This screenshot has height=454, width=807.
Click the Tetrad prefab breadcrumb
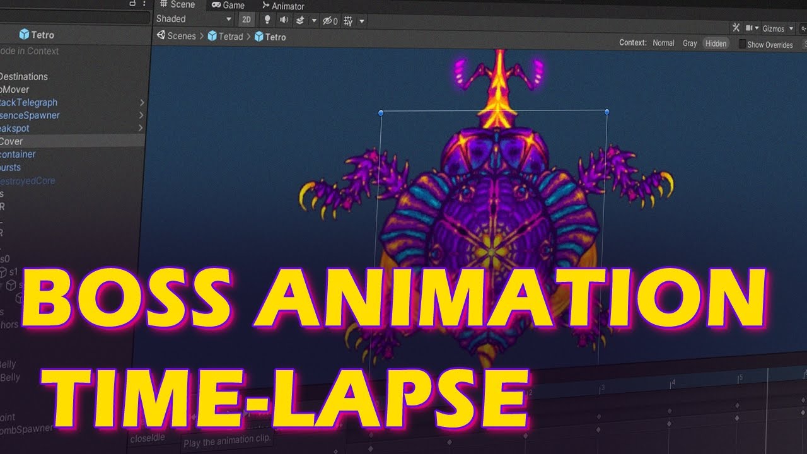click(231, 37)
